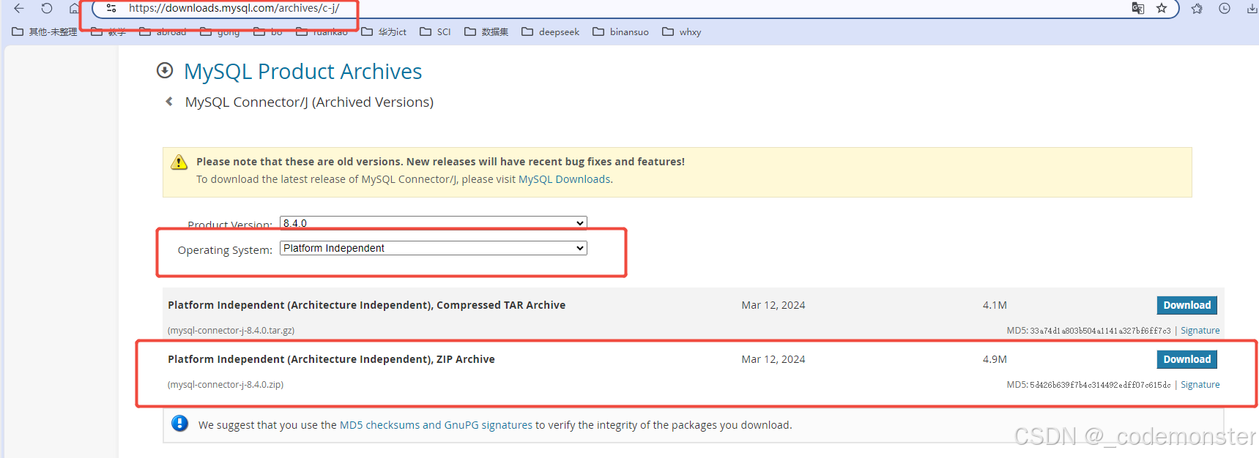Click the bold old-versions warning text
This screenshot has height=458, width=1259.
pos(440,162)
